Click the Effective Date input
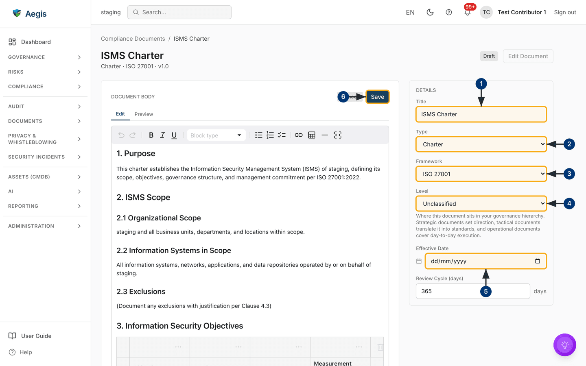Screen dimensions: 586x366 coord(486,261)
